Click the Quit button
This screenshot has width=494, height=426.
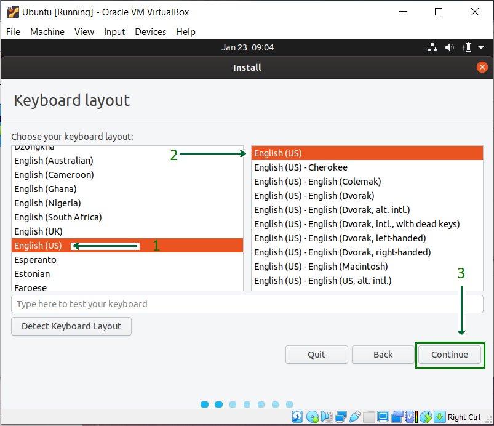pyautogui.click(x=317, y=355)
